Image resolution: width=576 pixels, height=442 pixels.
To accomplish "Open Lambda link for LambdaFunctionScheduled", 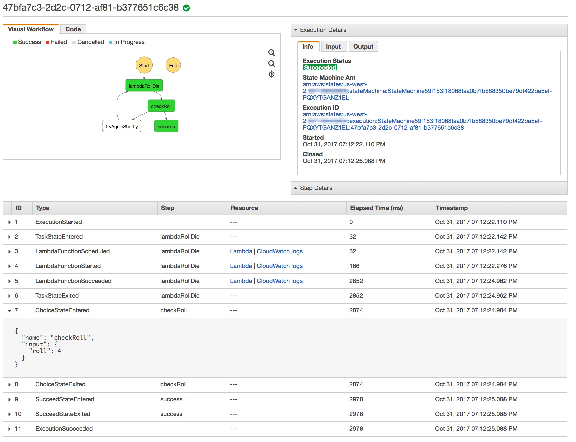I will click(241, 251).
